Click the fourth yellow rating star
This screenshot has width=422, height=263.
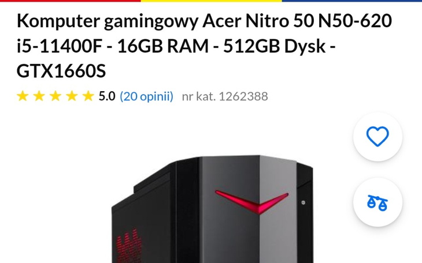click(72, 96)
